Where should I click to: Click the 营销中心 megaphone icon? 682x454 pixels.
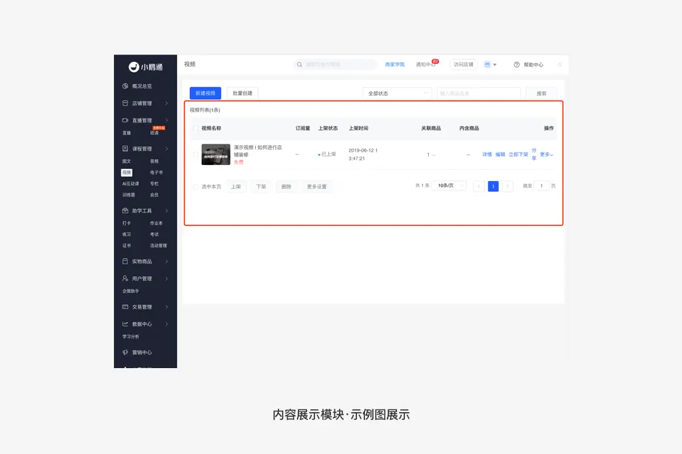click(125, 352)
